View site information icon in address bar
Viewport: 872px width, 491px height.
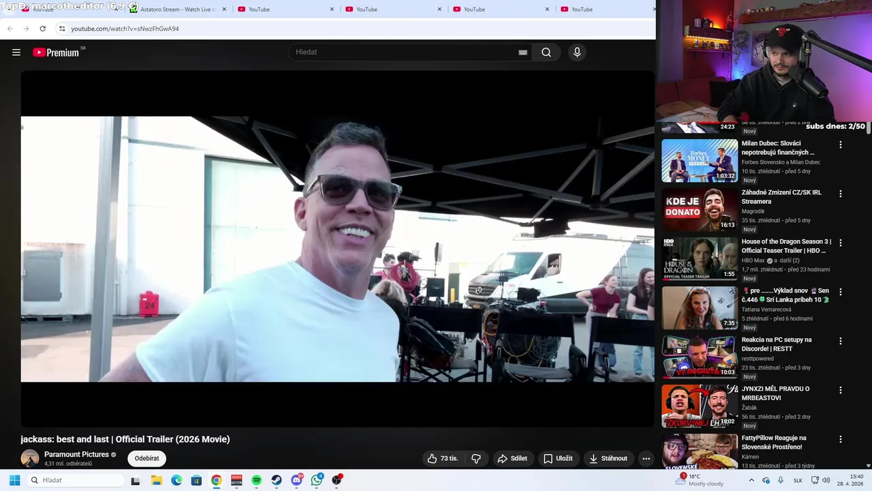tap(61, 29)
